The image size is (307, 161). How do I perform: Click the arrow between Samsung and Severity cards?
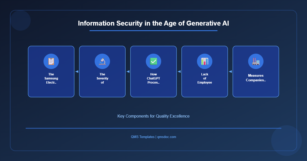(77, 72)
